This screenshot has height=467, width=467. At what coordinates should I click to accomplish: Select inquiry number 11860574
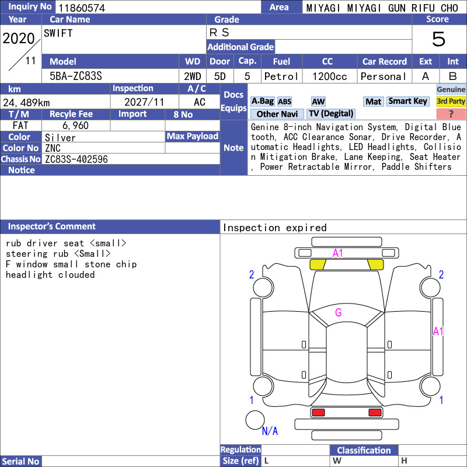[x=82, y=8]
